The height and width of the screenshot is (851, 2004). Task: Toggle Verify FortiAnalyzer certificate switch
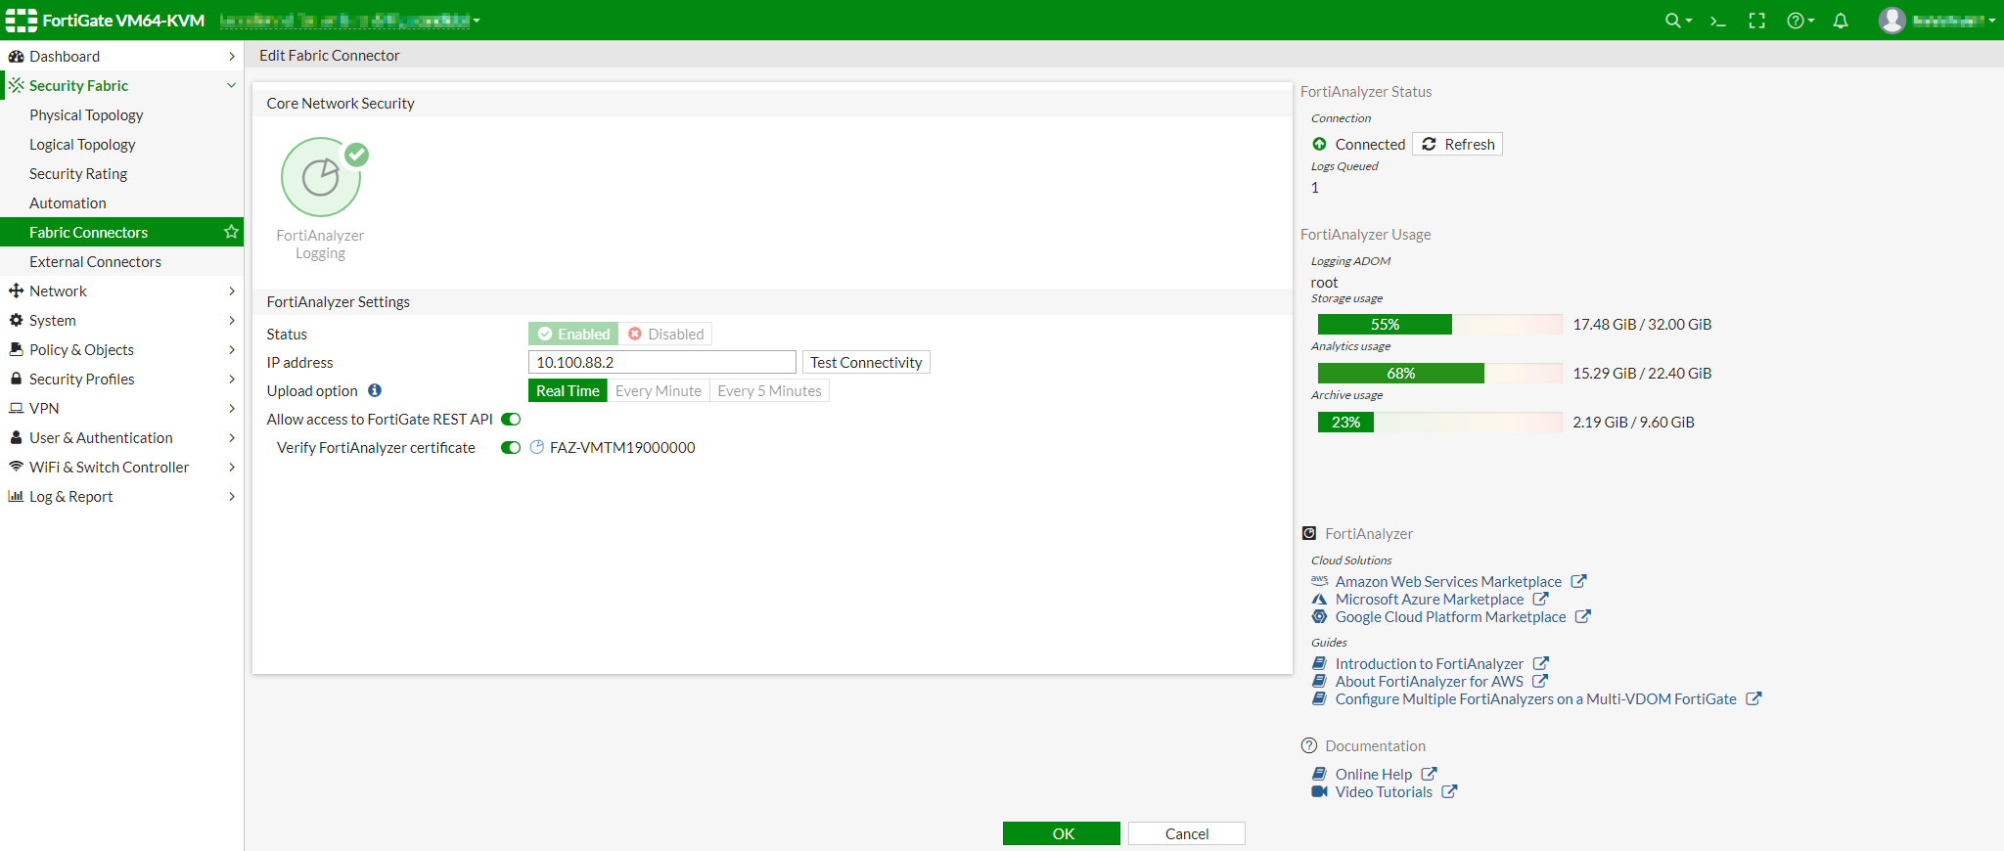(x=511, y=447)
